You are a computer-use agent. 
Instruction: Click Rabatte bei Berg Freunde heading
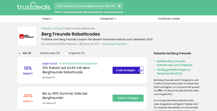click(x=172, y=53)
